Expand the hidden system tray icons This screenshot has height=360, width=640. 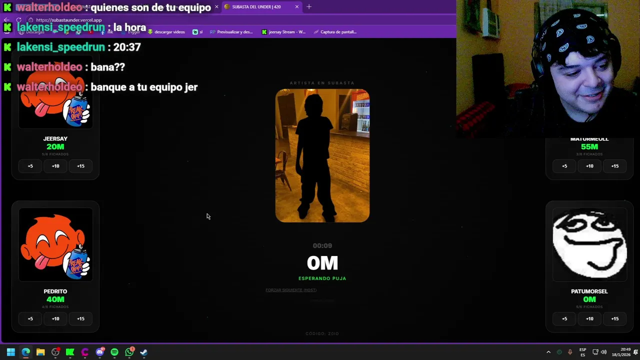(x=548, y=352)
